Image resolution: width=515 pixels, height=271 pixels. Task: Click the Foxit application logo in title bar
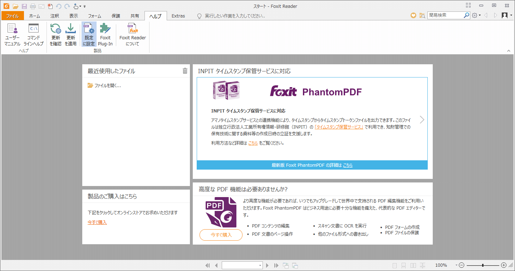click(6, 6)
